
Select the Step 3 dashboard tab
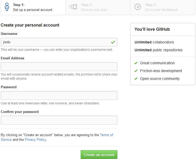(163, 7)
